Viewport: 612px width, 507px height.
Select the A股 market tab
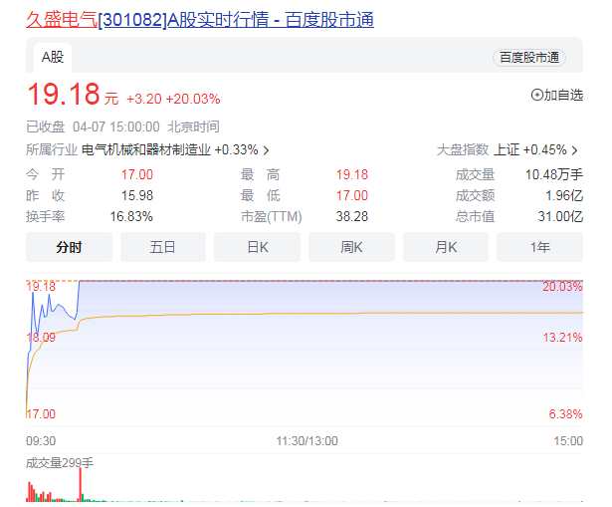51,58
